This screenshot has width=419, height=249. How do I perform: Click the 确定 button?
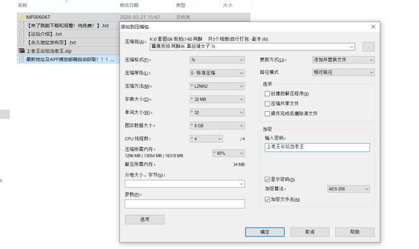[x=265, y=232]
